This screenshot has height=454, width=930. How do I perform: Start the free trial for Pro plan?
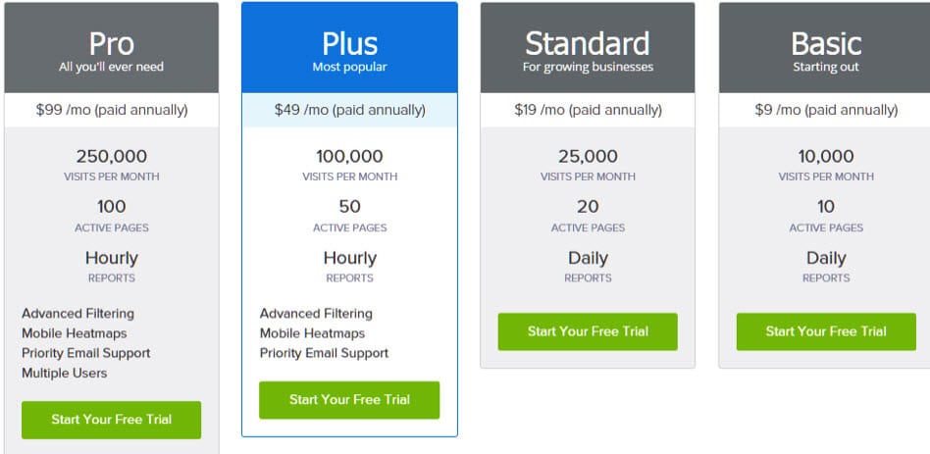click(111, 420)
